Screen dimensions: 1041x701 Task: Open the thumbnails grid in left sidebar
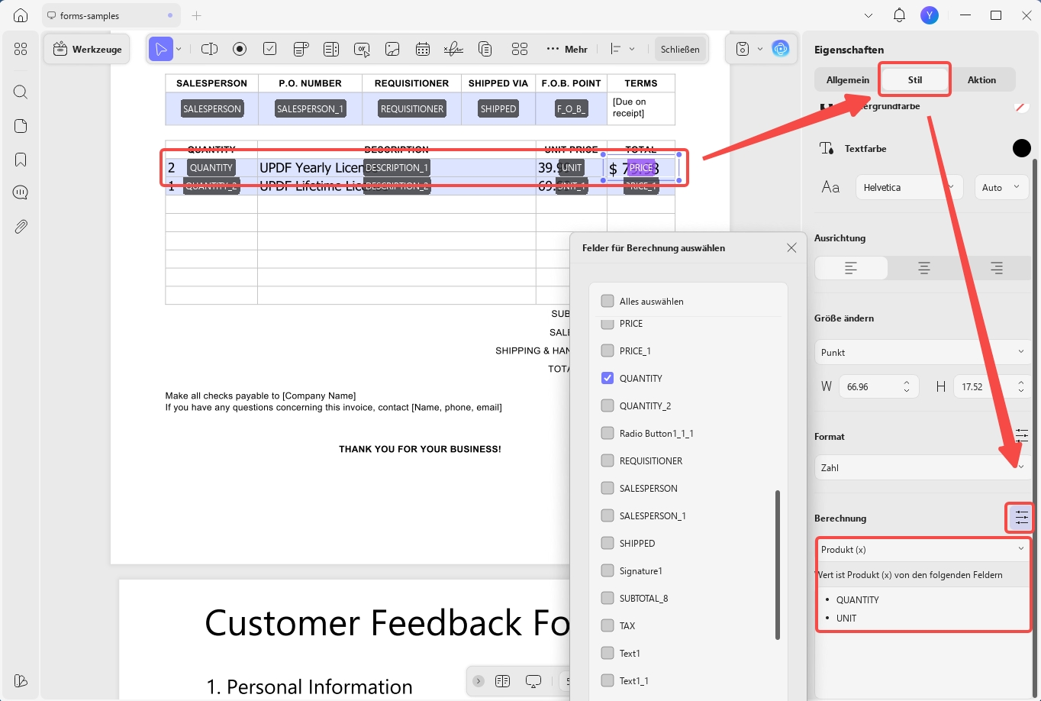[21, 49]
